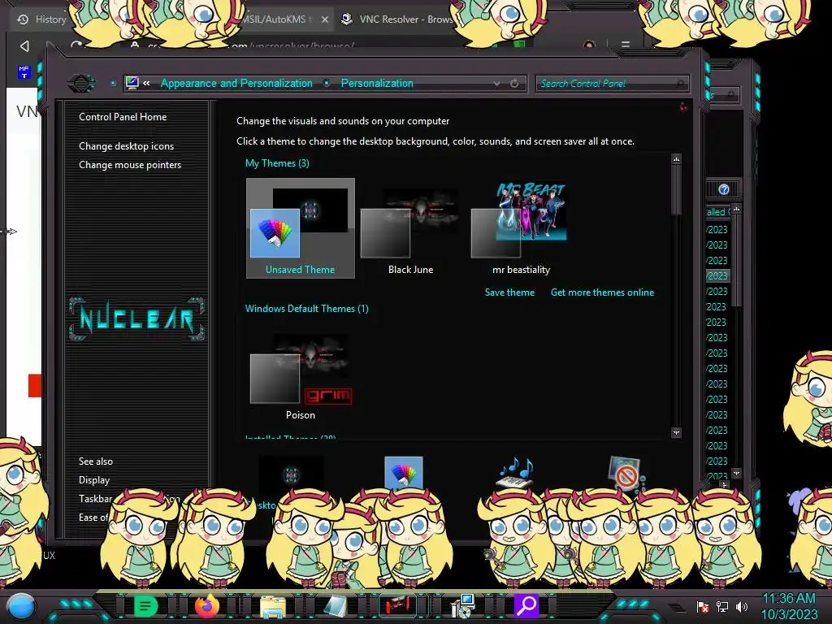Open the recent pages dropdown beside Back orb
This screenshot has width=832, height=624.
point(113,84)
